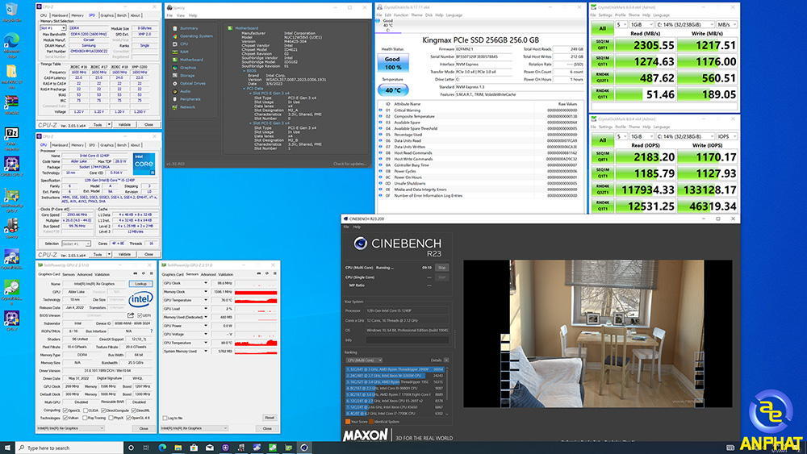Click Windows Start button on taskbar
The image size is (807, 454).
7,448
